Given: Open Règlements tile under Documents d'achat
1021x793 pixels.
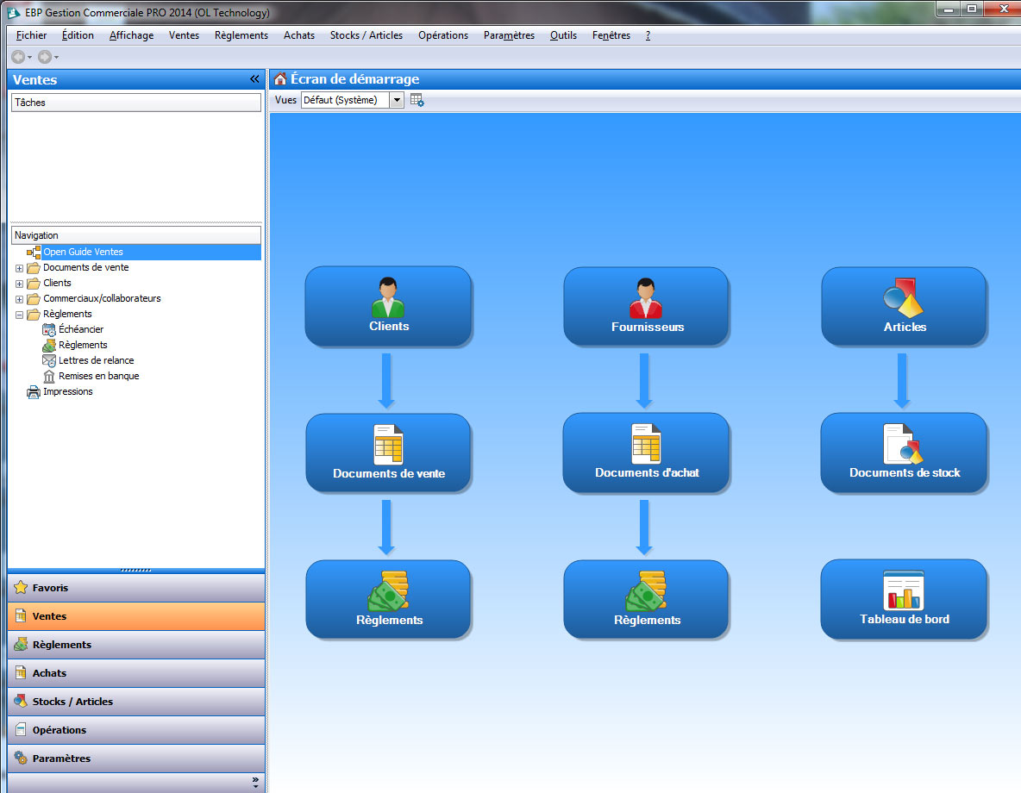Looking at the screenshot, I should tap(646, 600).
